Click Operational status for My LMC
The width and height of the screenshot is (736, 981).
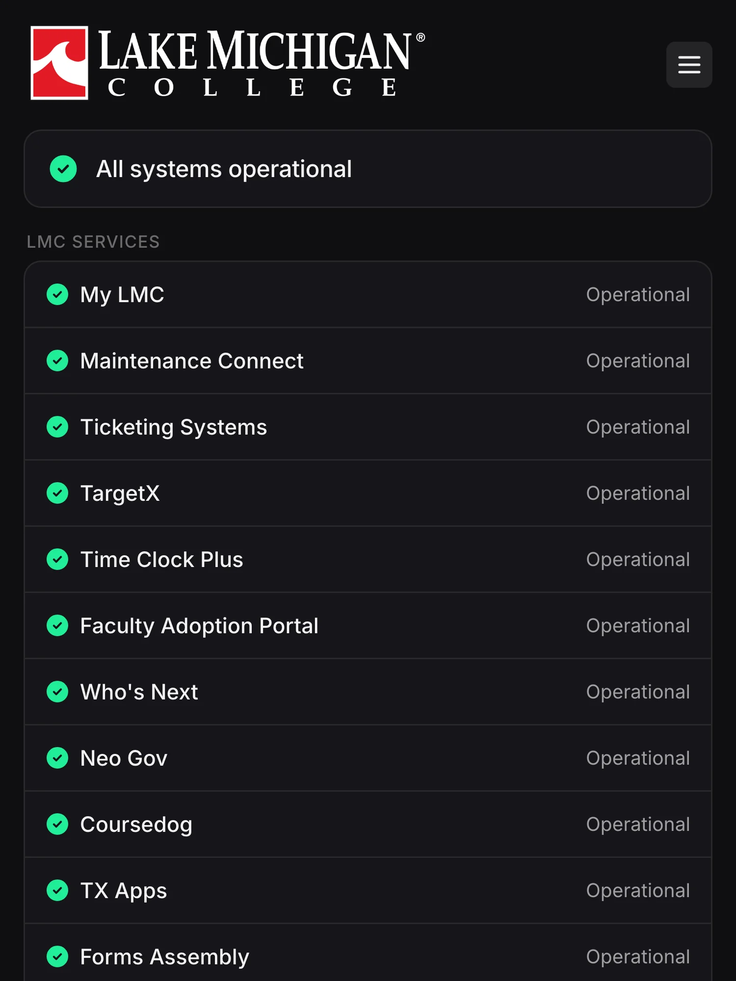(638, 295)
